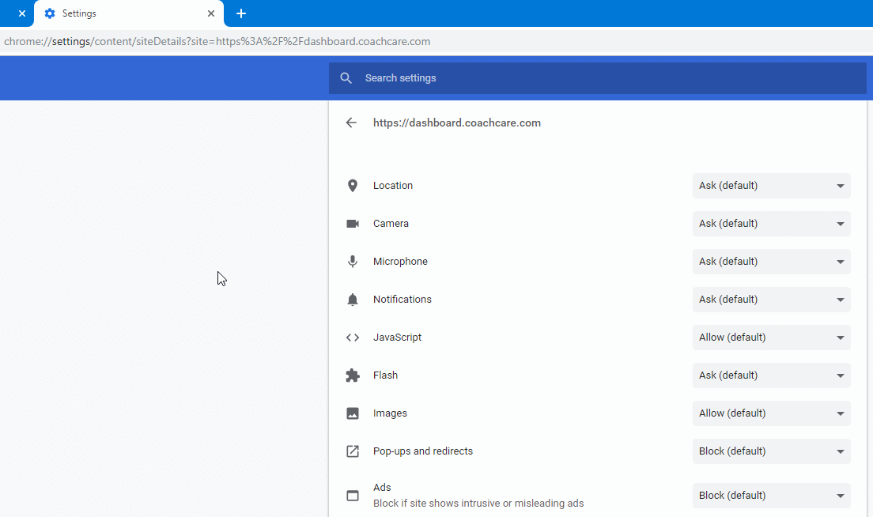Change the Notifications permission dropdown
This screenshot has width=873, height=517.
pyautogui.click(x=771, y=300)
